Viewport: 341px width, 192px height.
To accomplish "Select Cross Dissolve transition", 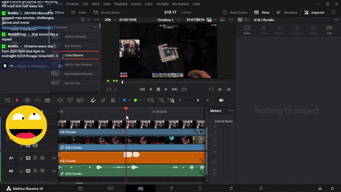I will click(75, 55).
